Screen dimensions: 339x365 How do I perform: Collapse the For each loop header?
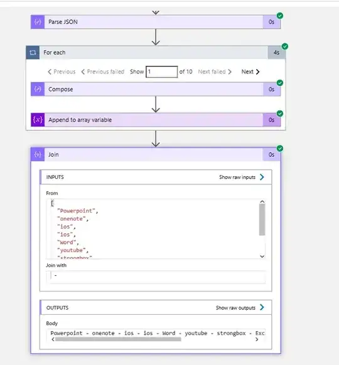point(156,53)
